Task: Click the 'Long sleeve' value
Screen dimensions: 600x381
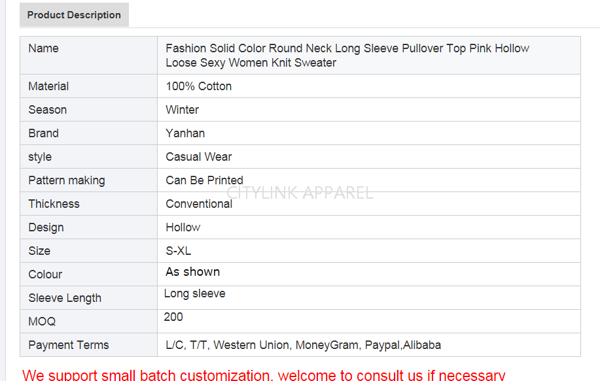Action: 194,294
